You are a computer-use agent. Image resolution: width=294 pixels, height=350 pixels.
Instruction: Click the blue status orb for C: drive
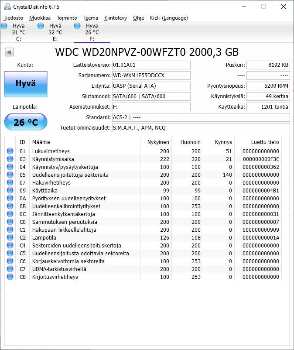point(4,26)
